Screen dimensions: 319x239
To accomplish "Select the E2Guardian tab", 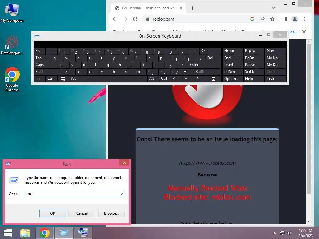I will coord(148,8).
